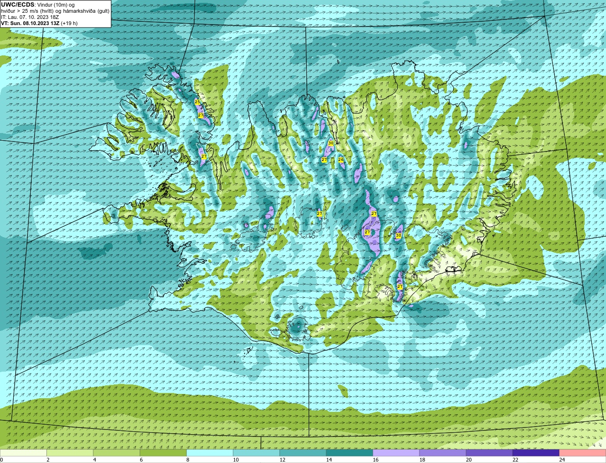Click the yellow gust label '26'

click(x=341, y=160)
